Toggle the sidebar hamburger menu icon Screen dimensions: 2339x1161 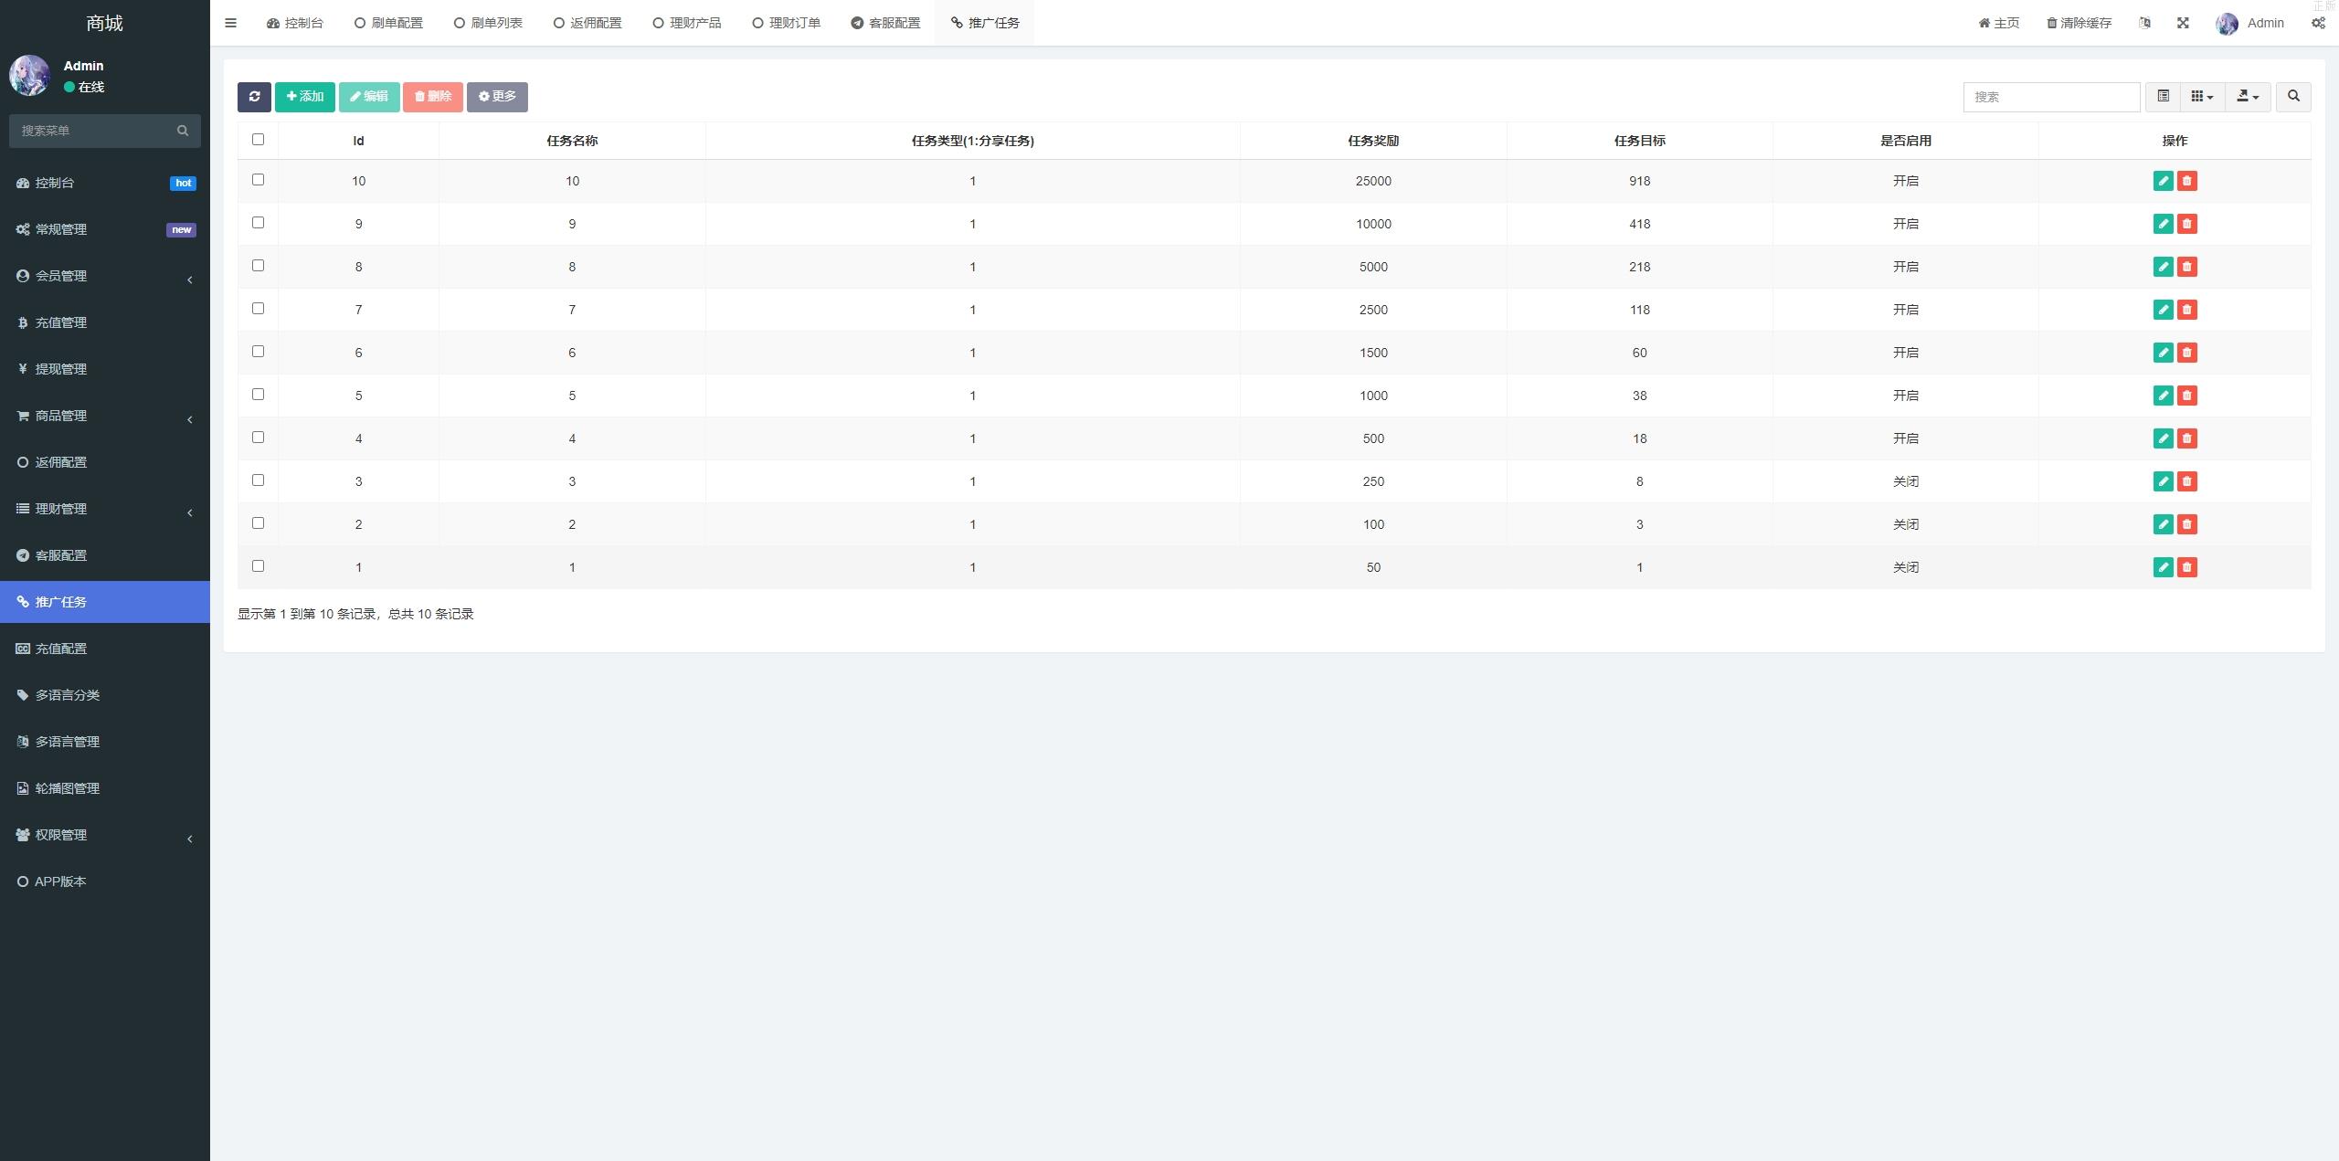[x=231, y=23]
